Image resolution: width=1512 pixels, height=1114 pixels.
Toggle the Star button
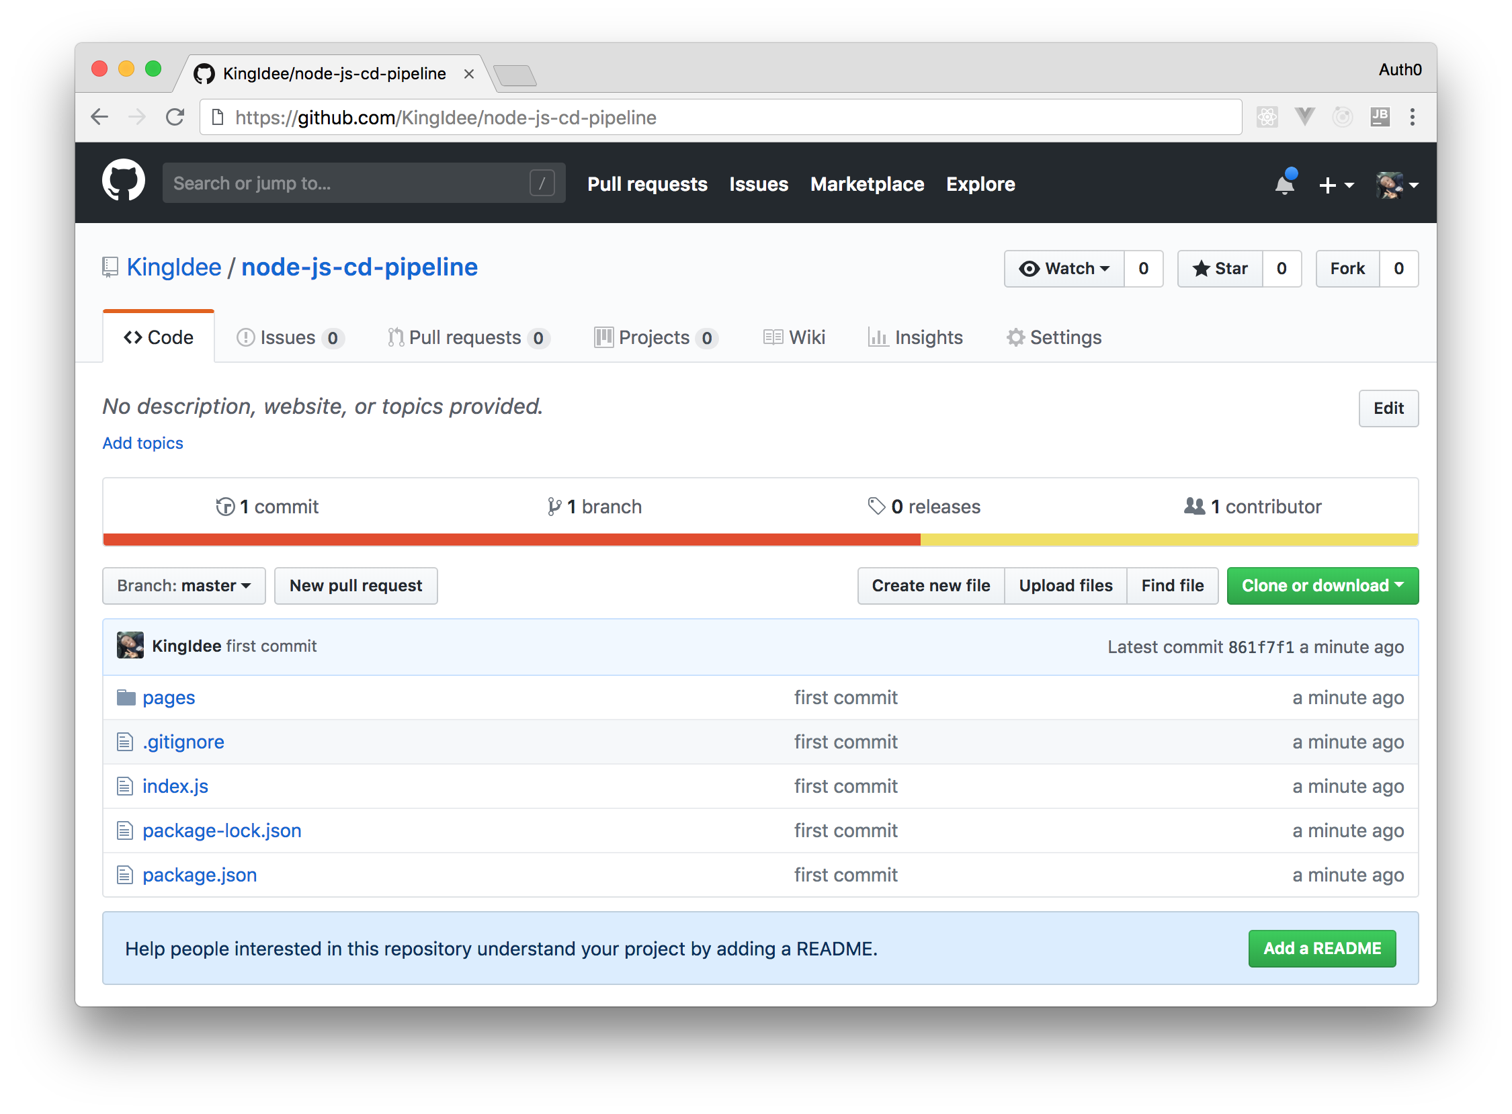(1220, 268)
